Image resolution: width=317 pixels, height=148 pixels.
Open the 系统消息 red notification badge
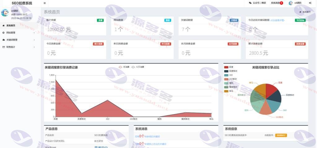(x=281, y=3)
